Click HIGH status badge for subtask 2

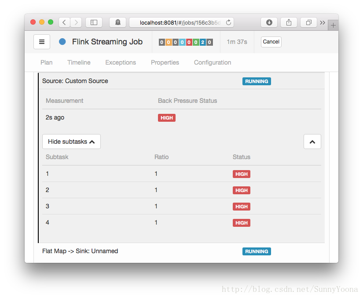[242, 190]
